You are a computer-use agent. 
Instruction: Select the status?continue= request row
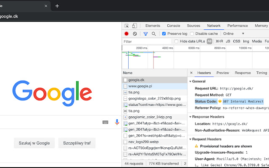[x=155, y=105]
